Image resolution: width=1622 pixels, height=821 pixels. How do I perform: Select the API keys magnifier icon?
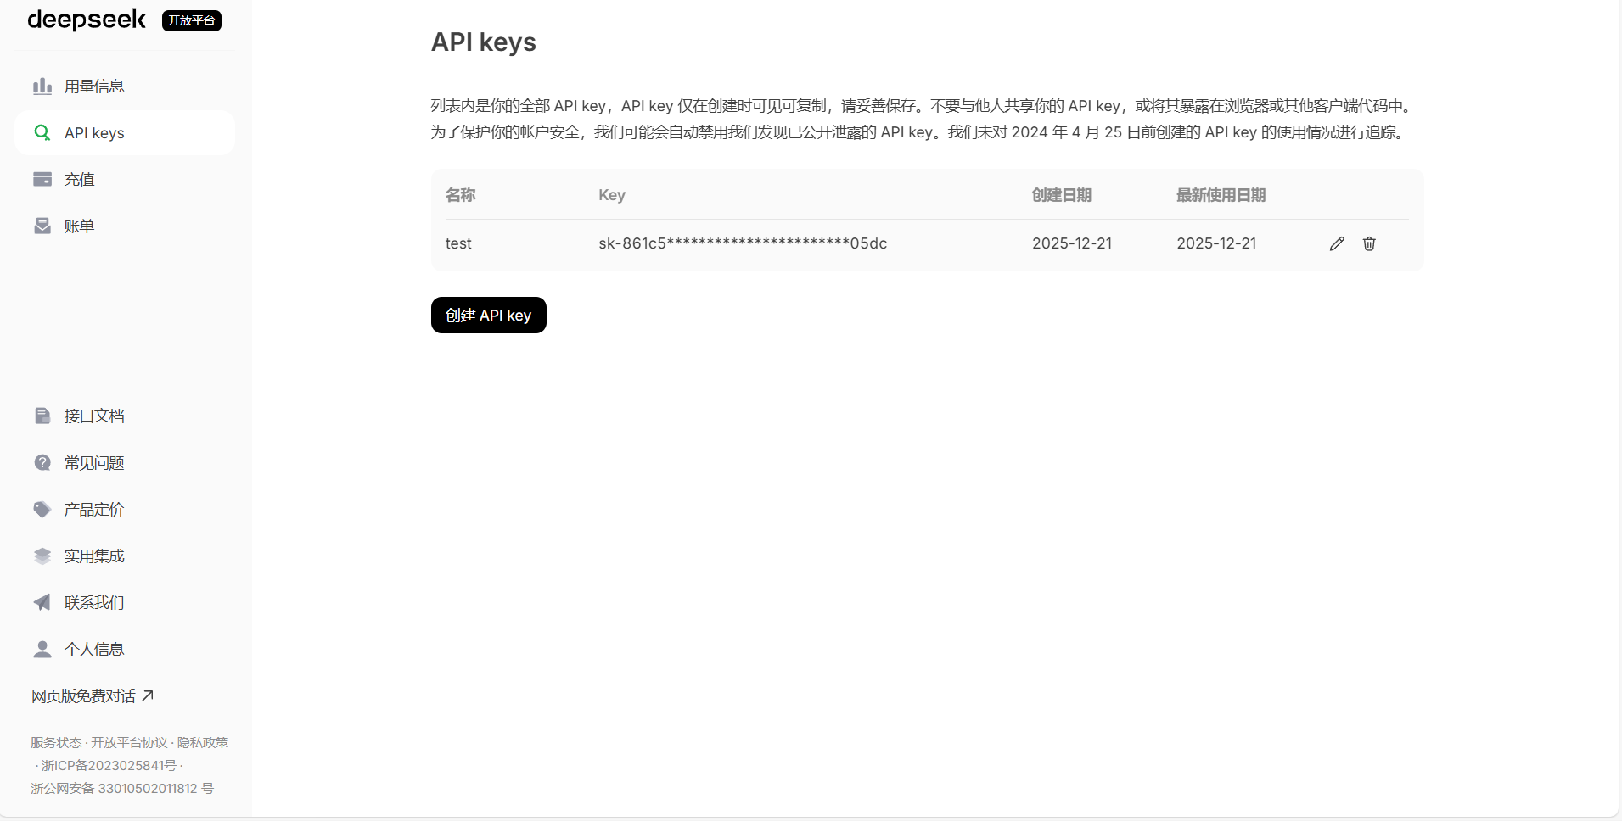(x=42, y=132)
